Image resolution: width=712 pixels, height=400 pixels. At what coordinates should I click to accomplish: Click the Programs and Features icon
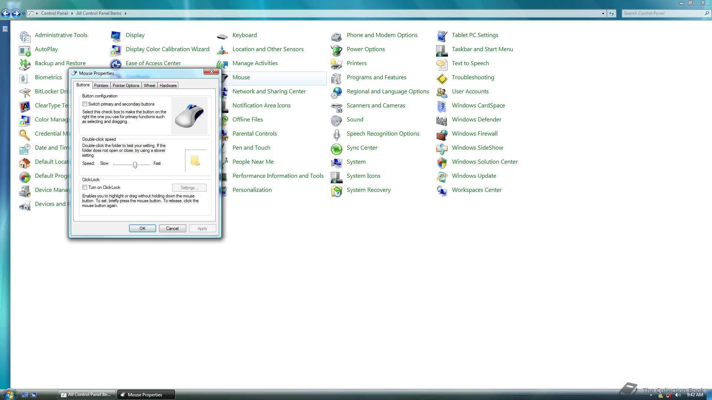(337, 78)
